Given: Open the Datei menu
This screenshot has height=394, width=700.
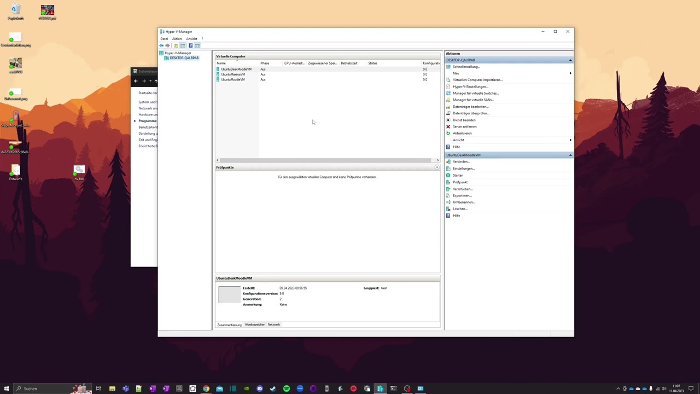Looking at the screenshot, I should [x=164, y=39].
